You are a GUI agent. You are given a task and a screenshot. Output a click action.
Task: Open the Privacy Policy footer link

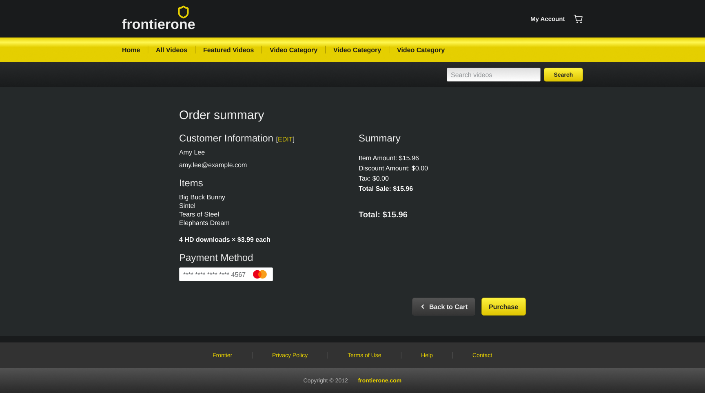(x=290, y=355)
